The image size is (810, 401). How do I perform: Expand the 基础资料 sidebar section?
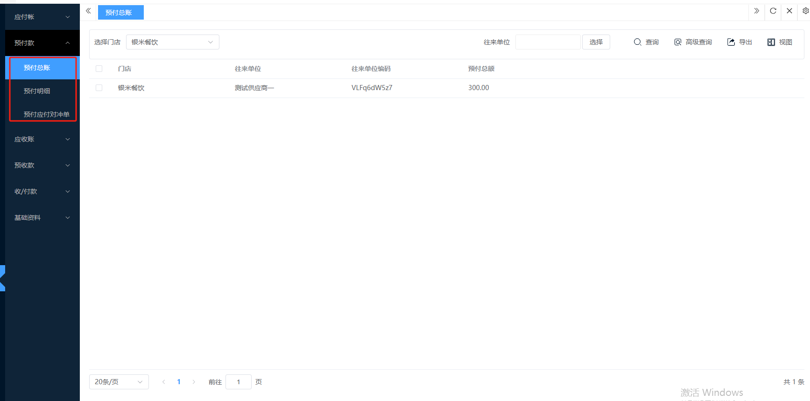[42, 218]
